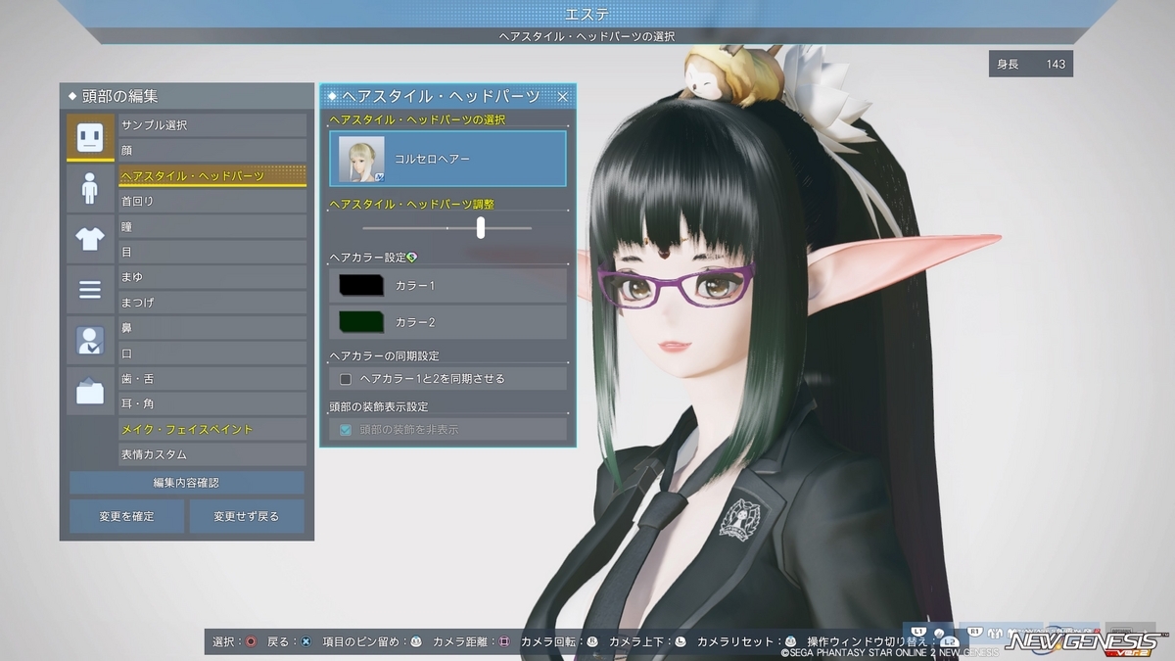Image resolution: width=1175 pixels, height=661 pixels.
Task: Toggle 頭部の装飾を非表示 checkbox
Action: click(x=345, y=430)
